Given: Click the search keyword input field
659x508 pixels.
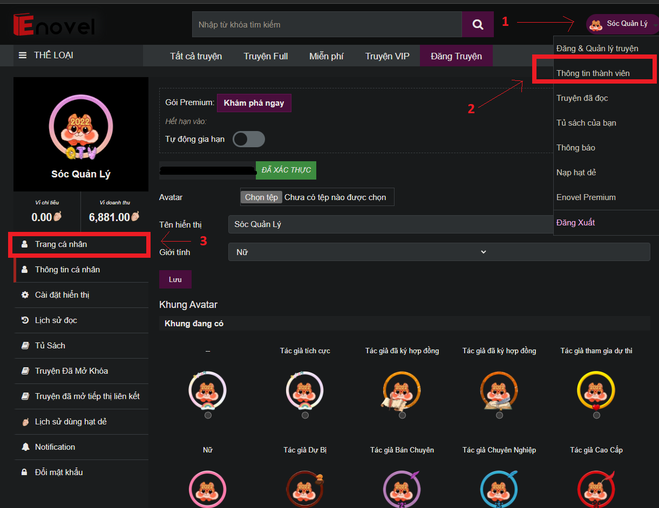Looking at the screenshot, I should (327, 25).
